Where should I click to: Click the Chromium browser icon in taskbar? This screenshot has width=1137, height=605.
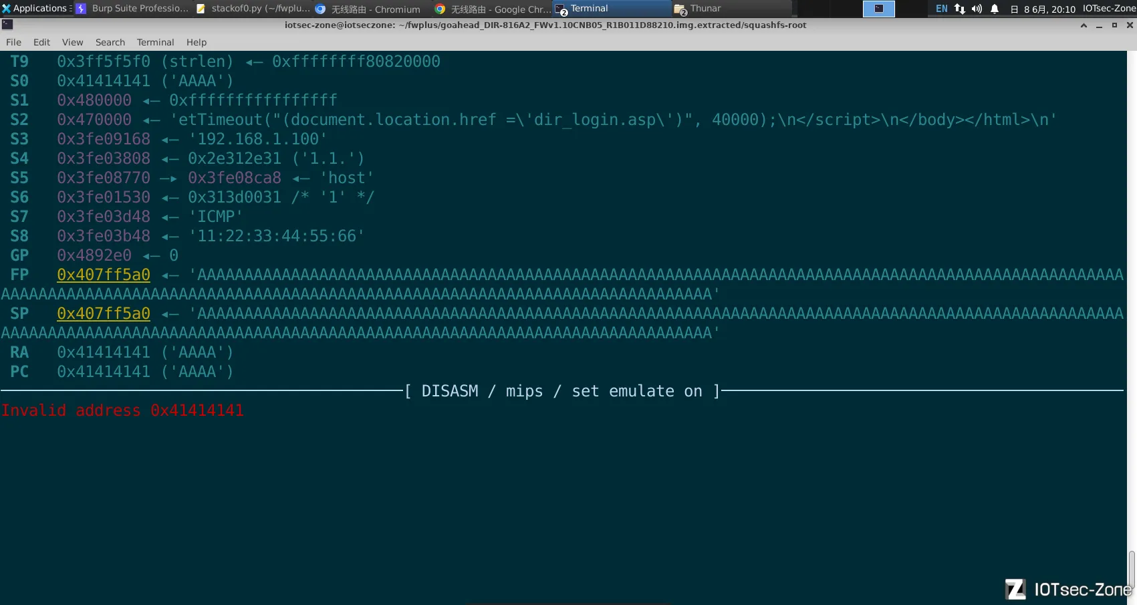tap(320, 9)
